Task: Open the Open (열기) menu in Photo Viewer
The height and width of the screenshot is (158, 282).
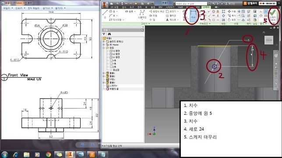Action: point(60,8)
